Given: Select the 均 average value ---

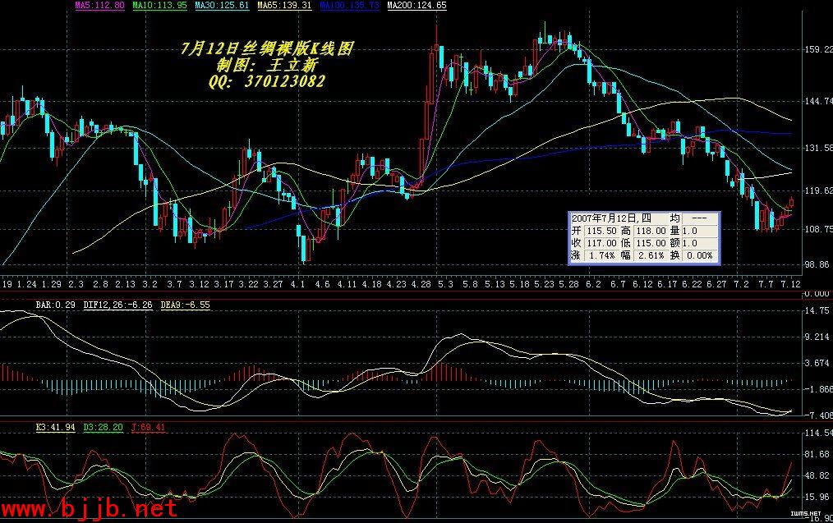Looking at the screenshot, I should (x=699, y=218).
